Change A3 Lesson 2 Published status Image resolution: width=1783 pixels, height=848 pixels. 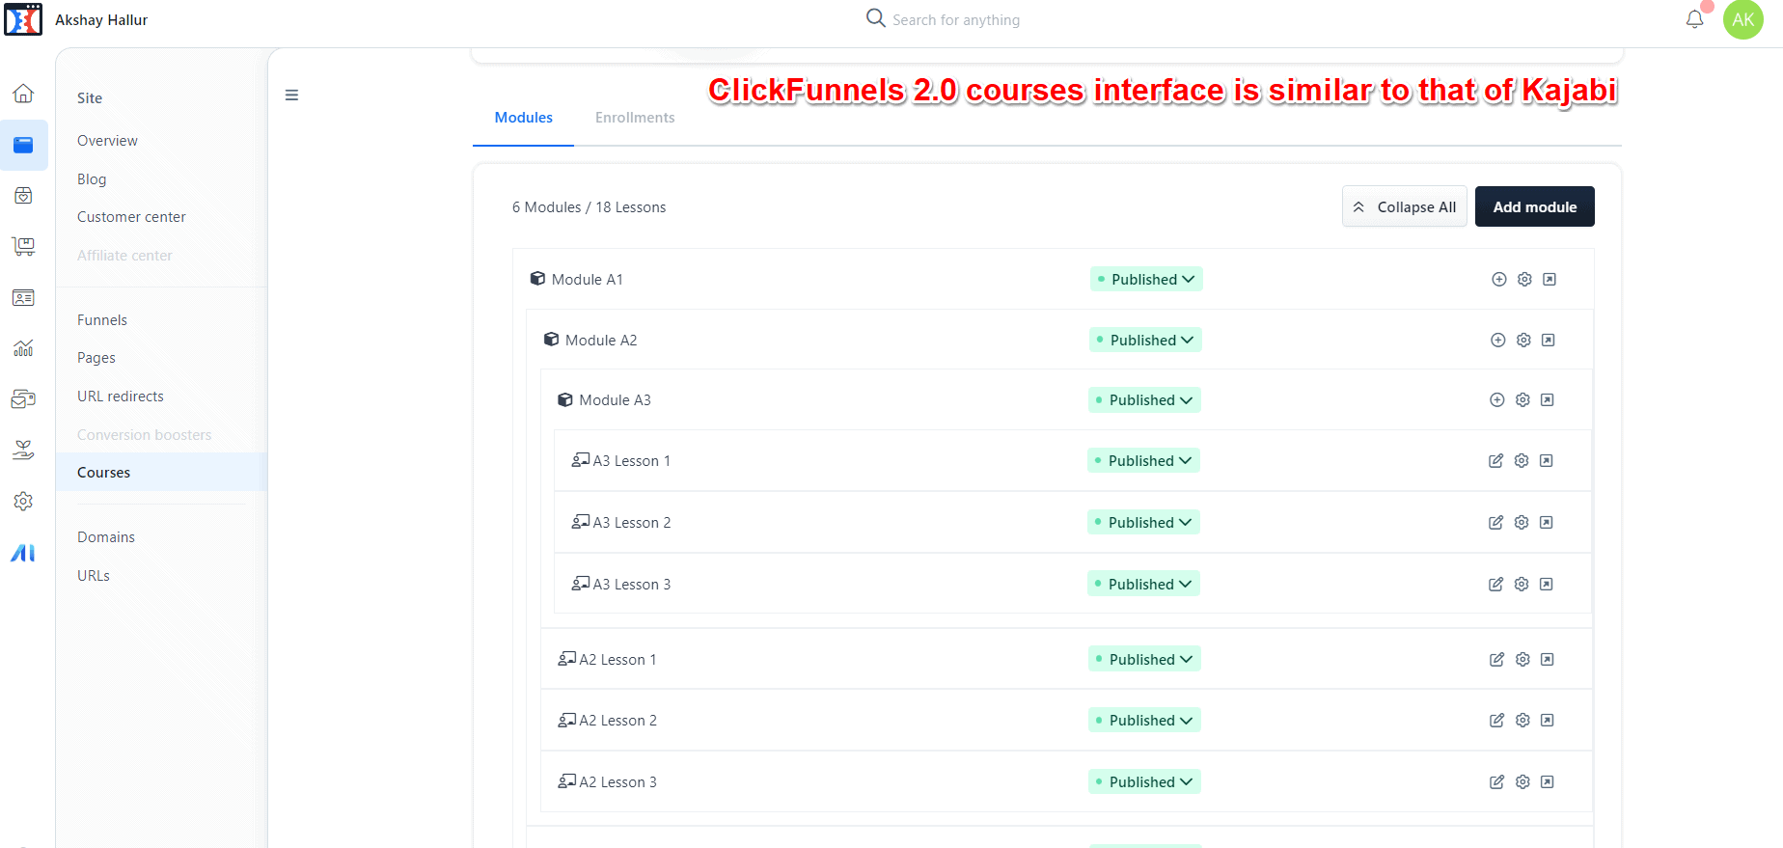(x=1143, y=523)
